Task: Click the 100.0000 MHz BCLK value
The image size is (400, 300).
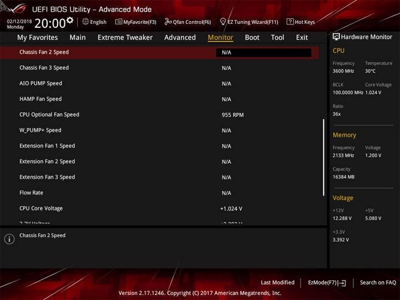Action: pos(348,93)
